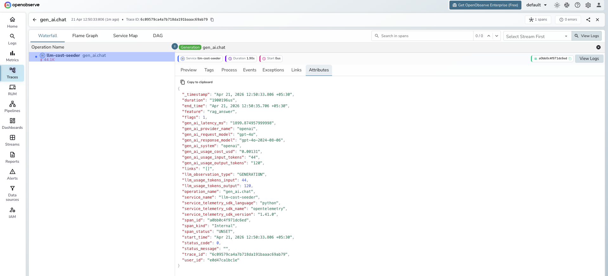Select the Attributes span tab
The image size is (608, 276).
[319, 70]
